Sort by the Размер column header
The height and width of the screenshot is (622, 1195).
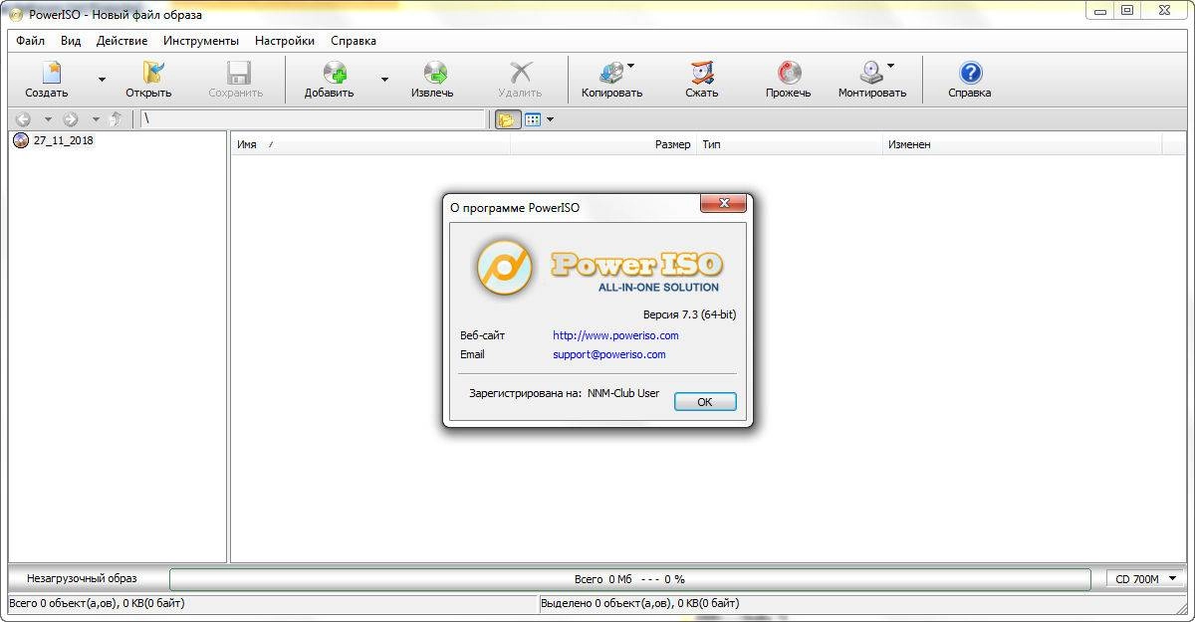(x=603, y=144)
